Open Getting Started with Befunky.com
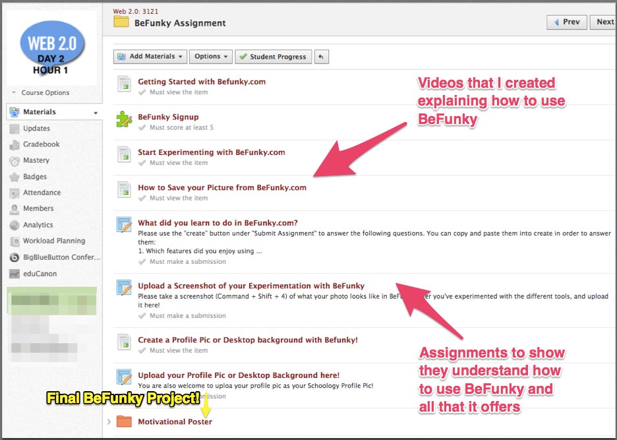 pos(202,82)
